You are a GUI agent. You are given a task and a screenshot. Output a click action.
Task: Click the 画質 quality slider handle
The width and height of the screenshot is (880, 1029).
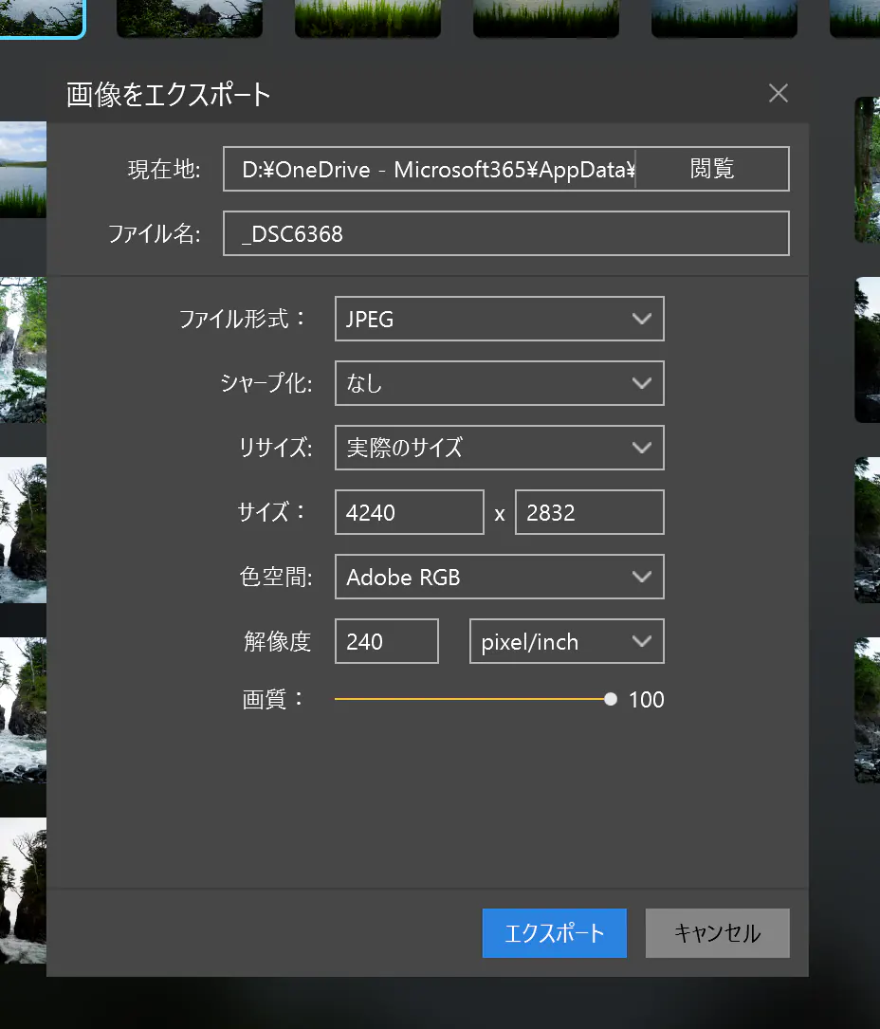[x=611, y=699]
